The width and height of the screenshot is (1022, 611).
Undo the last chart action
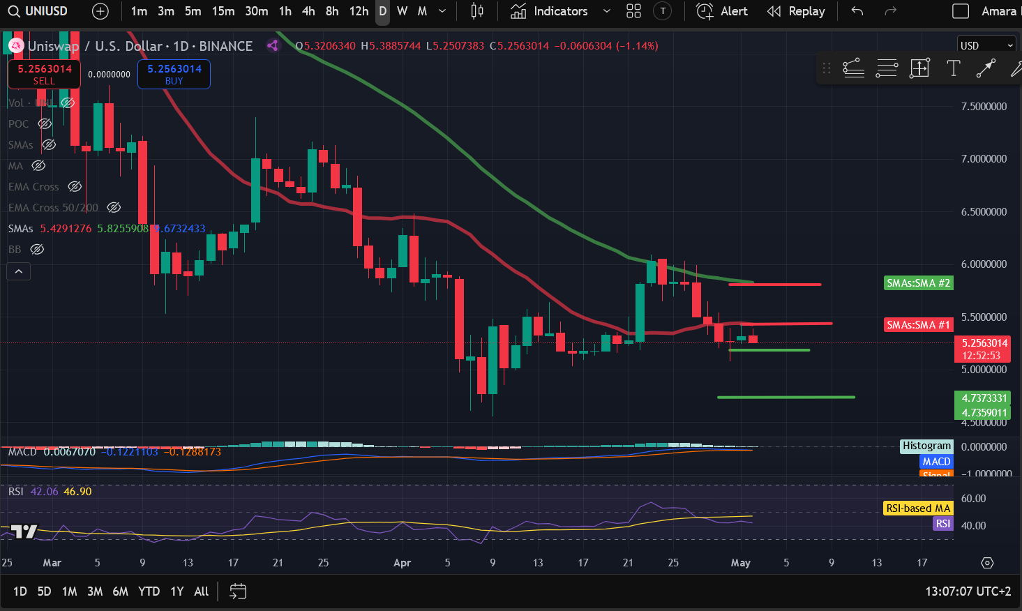pyautogui.click(x=857, y=11)
